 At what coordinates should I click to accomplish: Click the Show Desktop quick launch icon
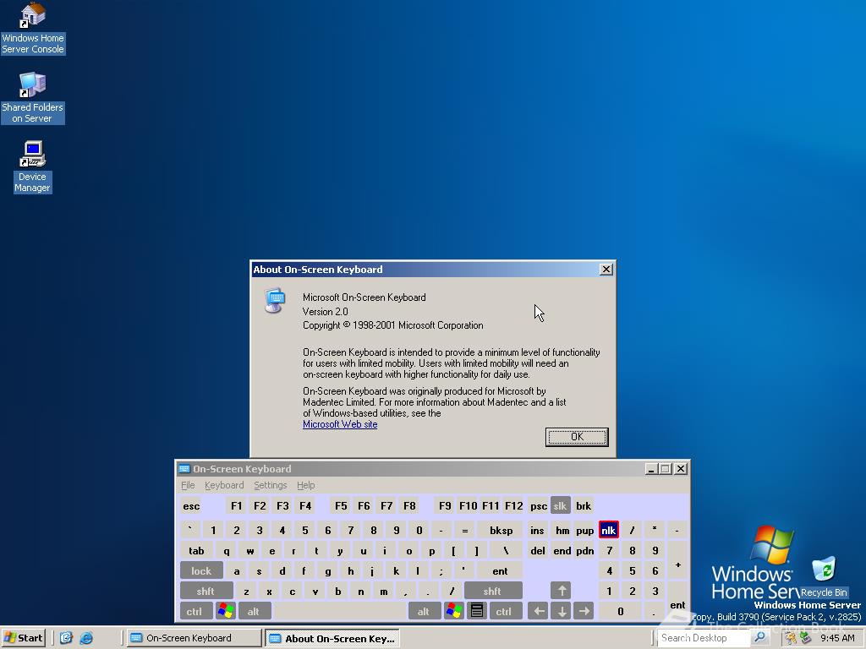(x=66, y=638)
